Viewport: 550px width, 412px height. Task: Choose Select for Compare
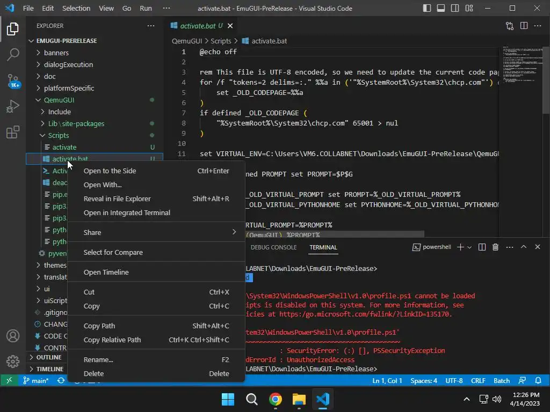[156, 252]
